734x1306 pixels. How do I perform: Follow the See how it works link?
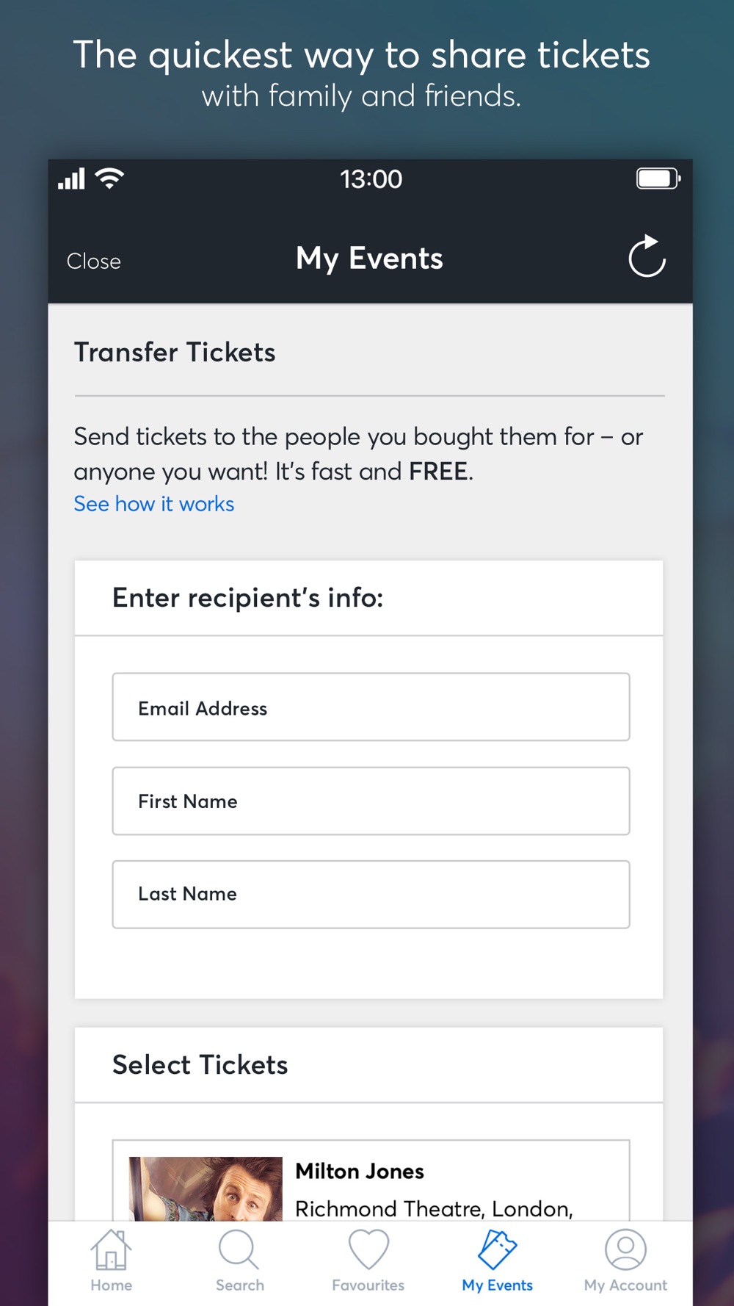click(x=154, y=504)
